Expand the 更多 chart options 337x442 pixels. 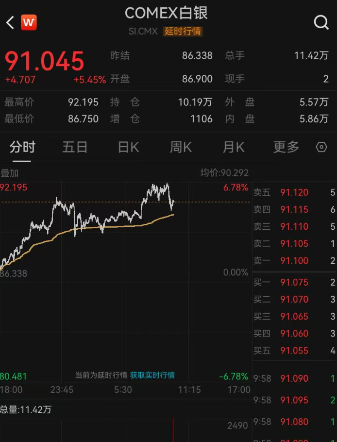[286, 147]
